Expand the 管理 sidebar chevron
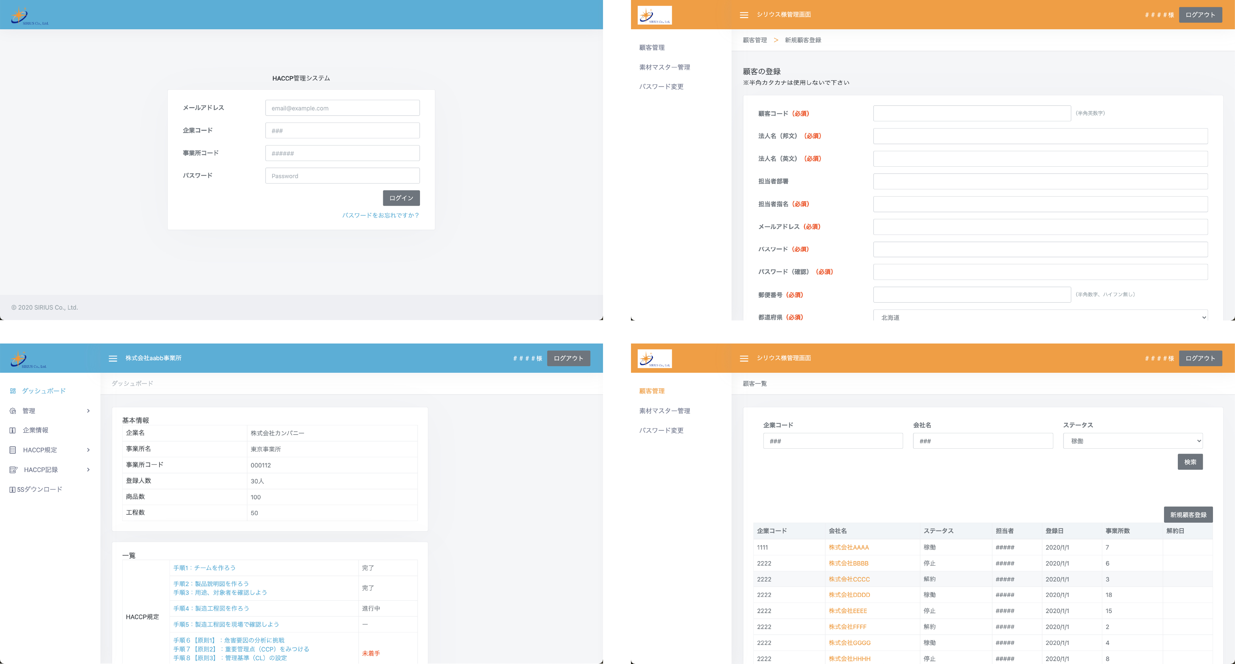This screenshot has height=664, width=1235. click(x=88, y=411)
